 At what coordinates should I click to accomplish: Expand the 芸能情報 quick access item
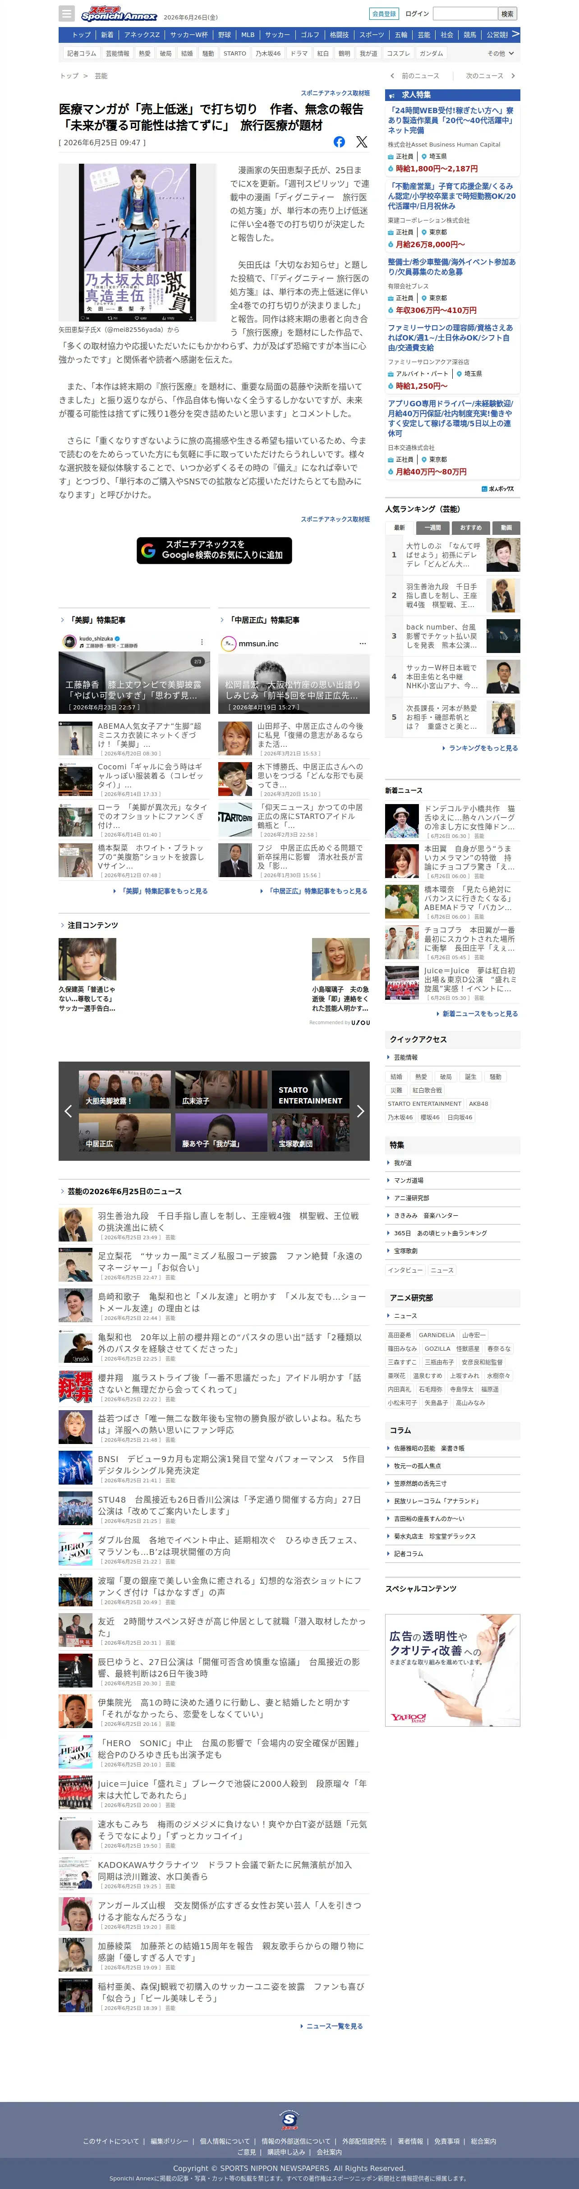[x=452, y=1057]
